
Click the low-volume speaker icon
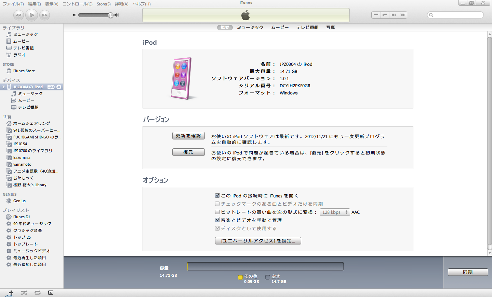[75, 15]
